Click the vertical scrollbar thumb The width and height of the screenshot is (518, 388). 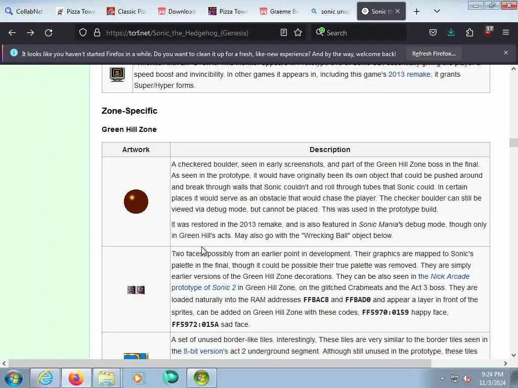pyautogui.click(x=513, y=142)
